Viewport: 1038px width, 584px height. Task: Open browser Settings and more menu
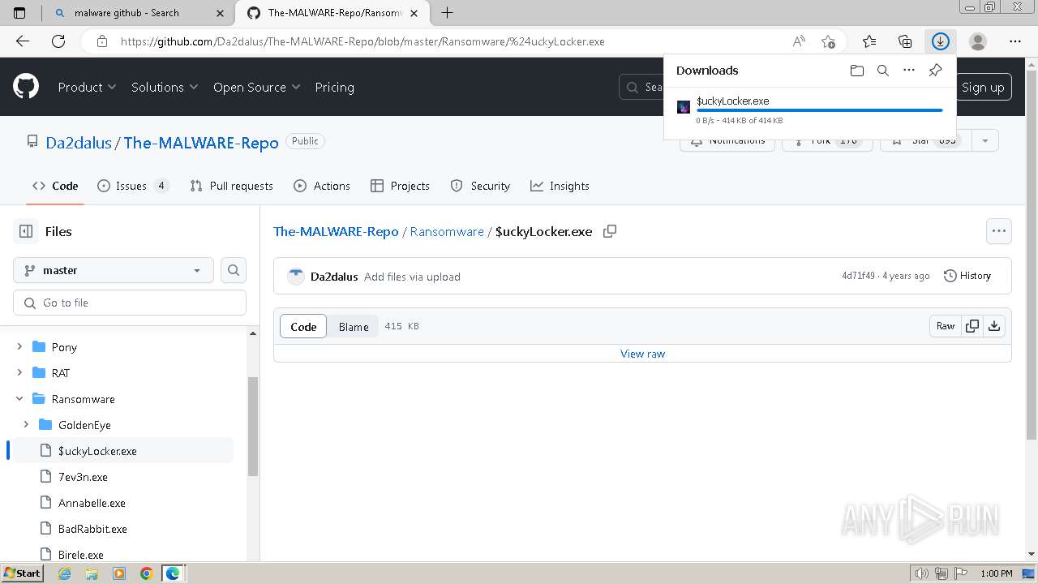[1015, 41]
